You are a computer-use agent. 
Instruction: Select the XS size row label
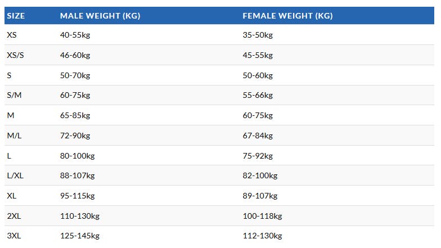[12, 35]
